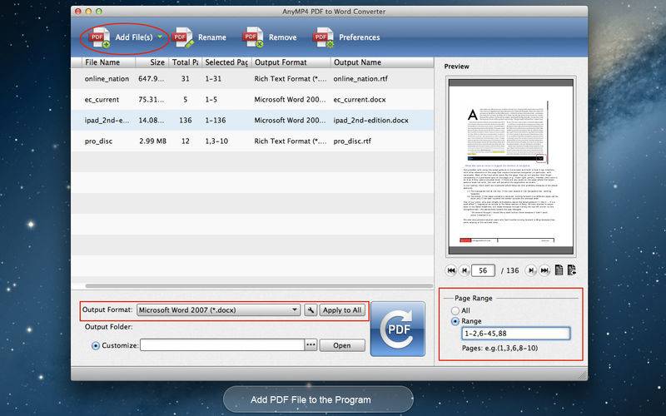This screenshot has width=666, height=416.
Task: Click the big PDF convert button
Action: (x=398, y=329)
